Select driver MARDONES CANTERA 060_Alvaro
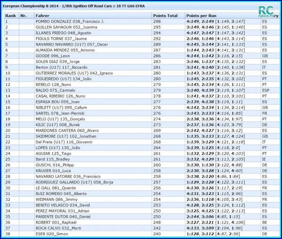282x239 pixels. [x=67, y=130]
